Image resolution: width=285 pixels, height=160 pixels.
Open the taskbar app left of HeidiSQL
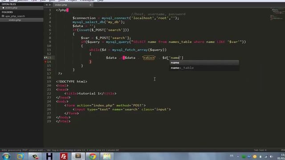click(35, 156)
